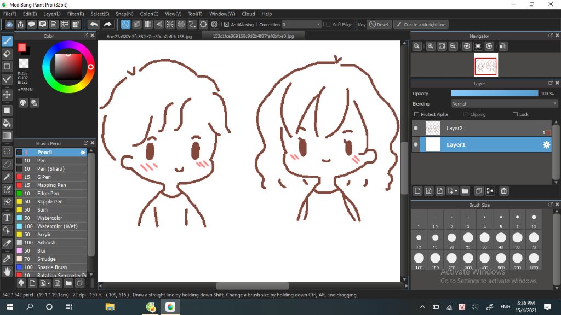This screenshot has height=315, width=561.
Task: Select the Watercolor (Wet) brush
Action: (x=51, y=226)
